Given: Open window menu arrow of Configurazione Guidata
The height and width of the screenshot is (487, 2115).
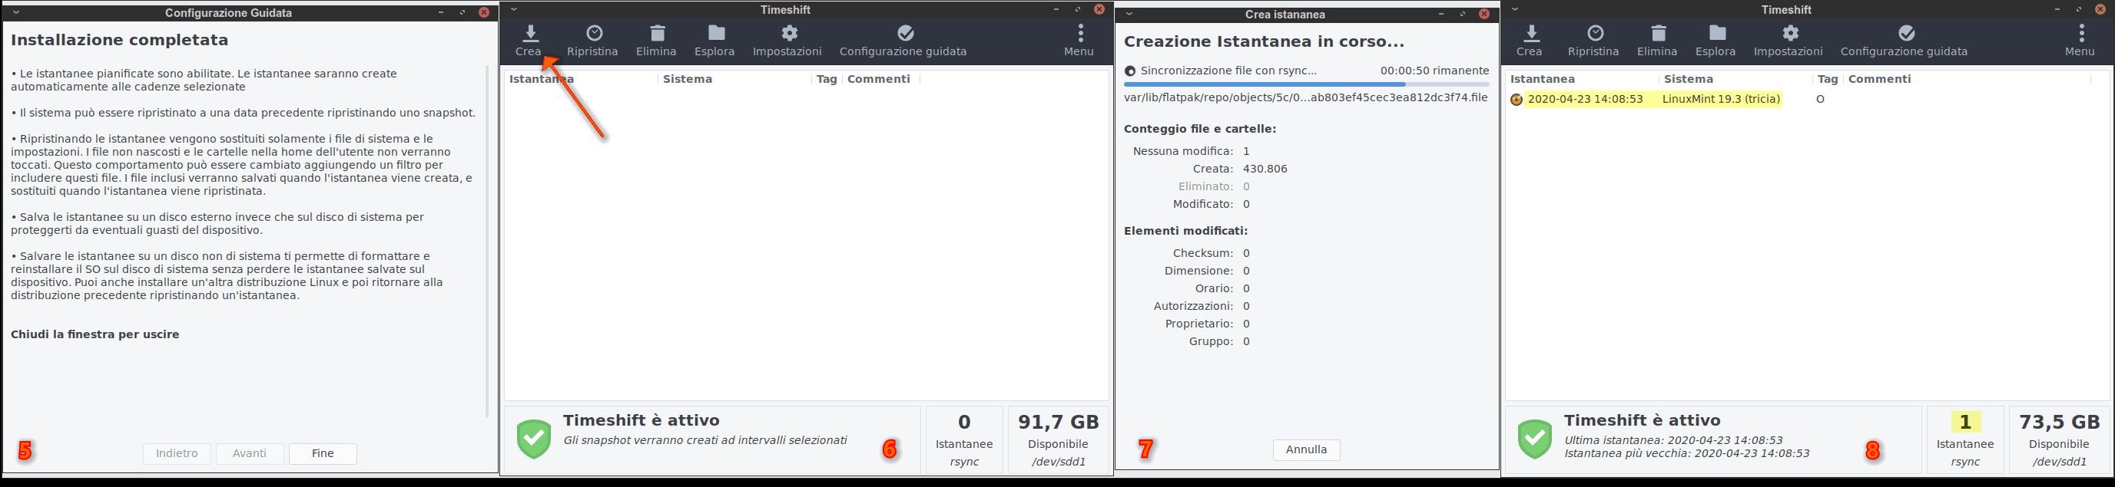Looking at the screenshot, I should point(15,12).
